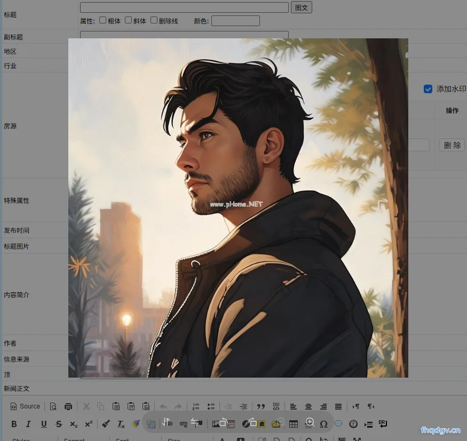Insert a special character with Omega icon
Image resolution: width=467 pixels, height=441 pixels.
[x=323, y=424]
